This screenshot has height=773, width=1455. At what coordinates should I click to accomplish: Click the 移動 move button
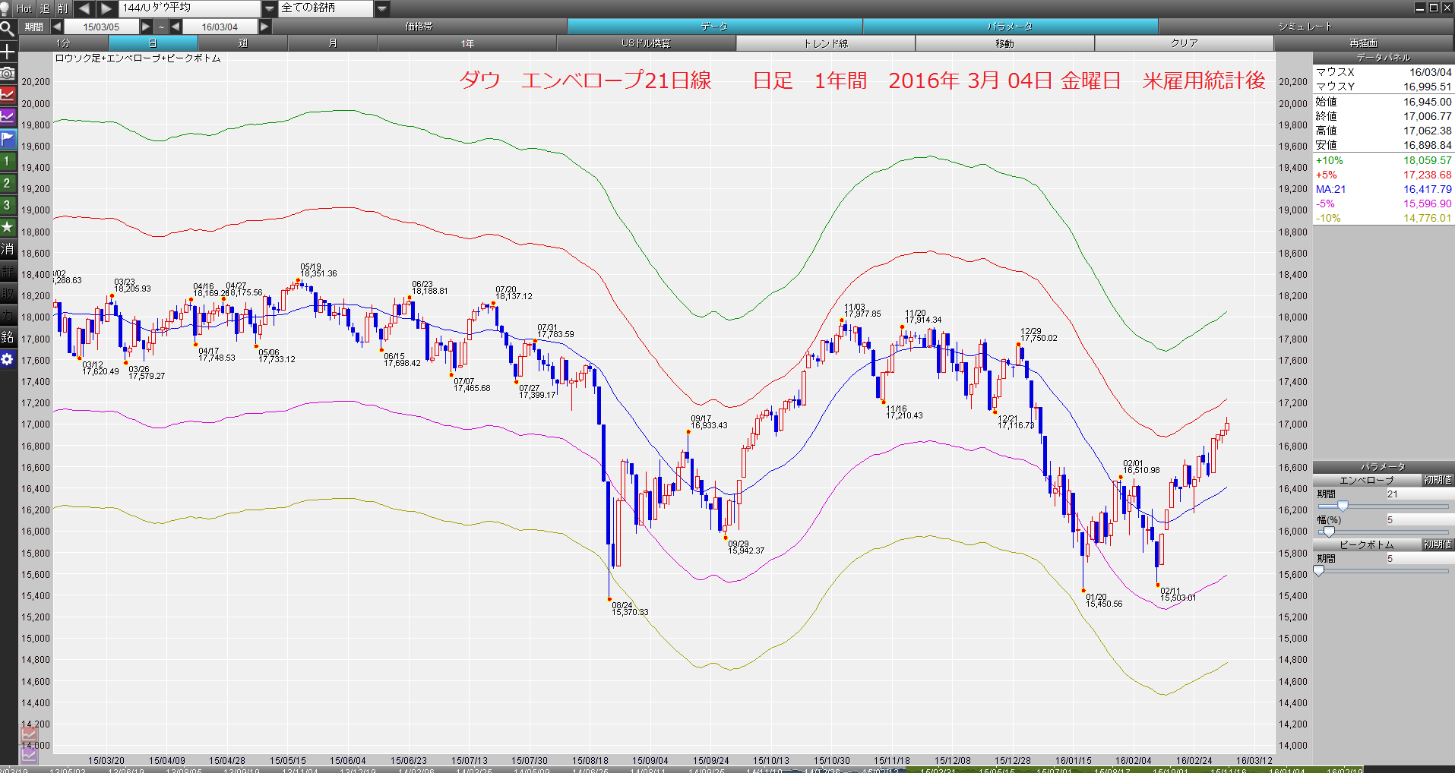coord(1005,43)
